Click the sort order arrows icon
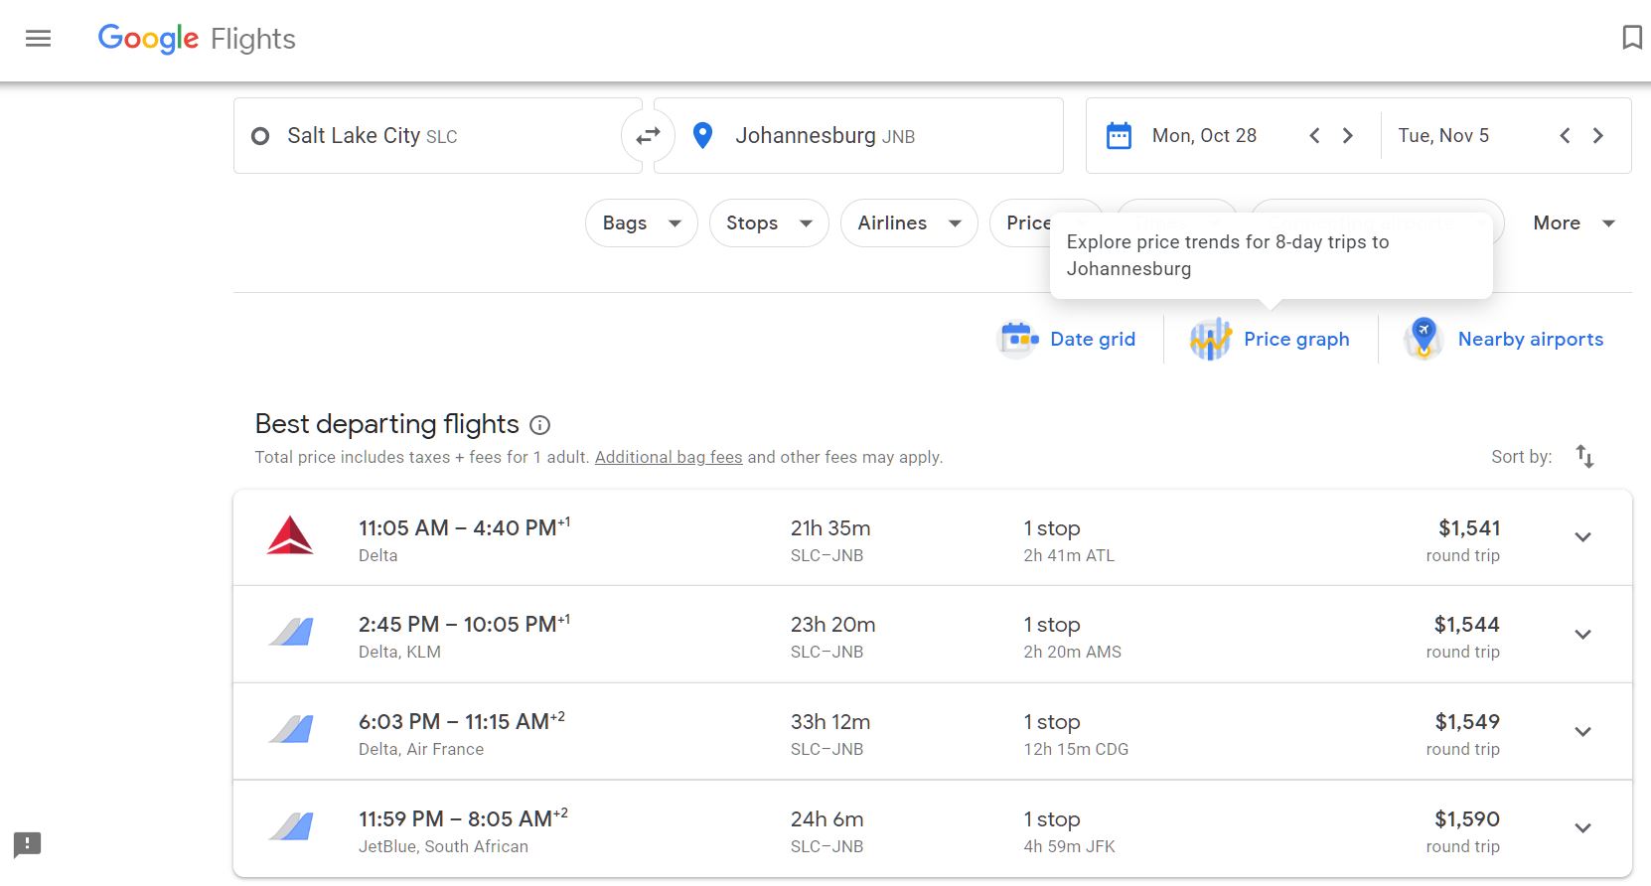 pyautogui.click(x=1584, y=457)
